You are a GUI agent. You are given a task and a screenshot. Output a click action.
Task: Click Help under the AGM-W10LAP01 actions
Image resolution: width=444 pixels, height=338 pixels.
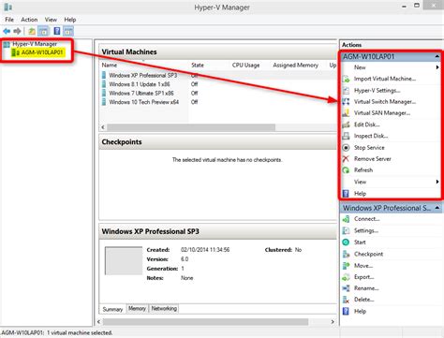coord(360,194)
